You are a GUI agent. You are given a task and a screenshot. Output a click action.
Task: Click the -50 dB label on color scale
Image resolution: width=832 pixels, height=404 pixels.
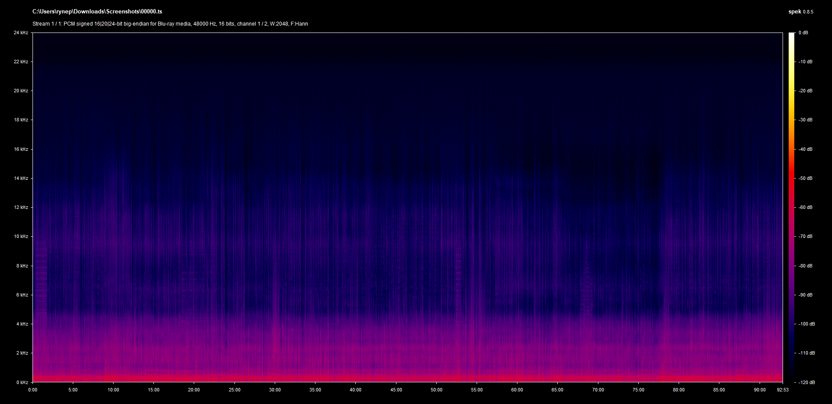806,178
